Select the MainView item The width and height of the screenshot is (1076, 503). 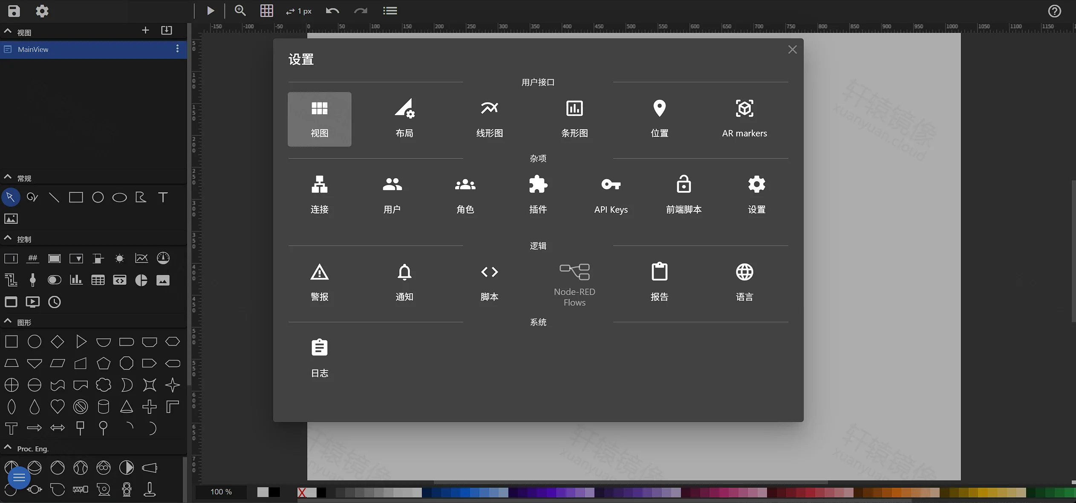coord(93,49)
